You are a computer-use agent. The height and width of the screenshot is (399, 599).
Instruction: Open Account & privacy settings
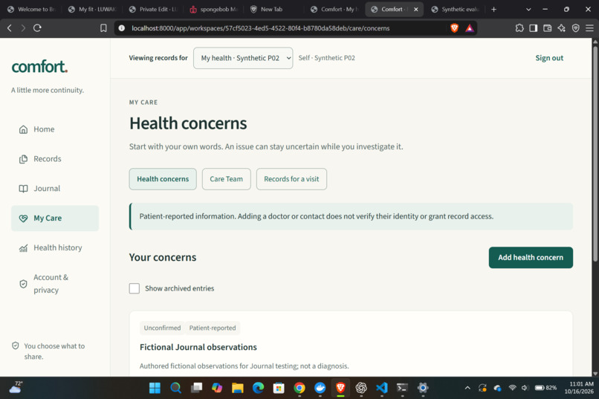point(55,284)
